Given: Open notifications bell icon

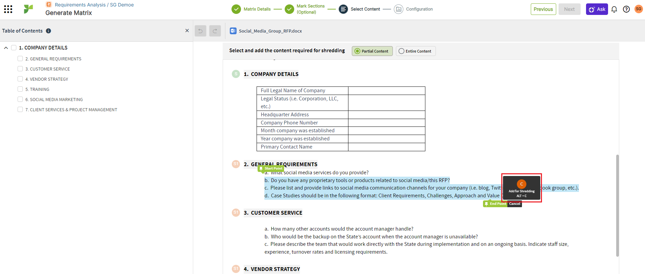Looking at the screenshot, I should click(614, 9).
